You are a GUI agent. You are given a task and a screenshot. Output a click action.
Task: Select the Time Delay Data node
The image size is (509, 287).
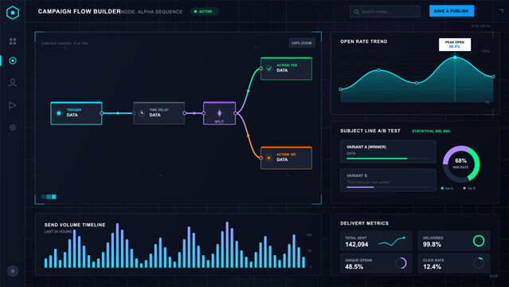pyautogui.click(x=159, y=113)
